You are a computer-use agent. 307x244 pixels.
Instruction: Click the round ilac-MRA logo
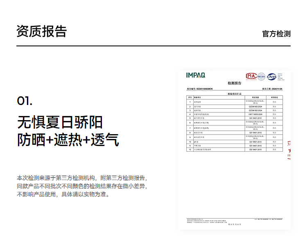pyautogui.click(x=262, y=77)
